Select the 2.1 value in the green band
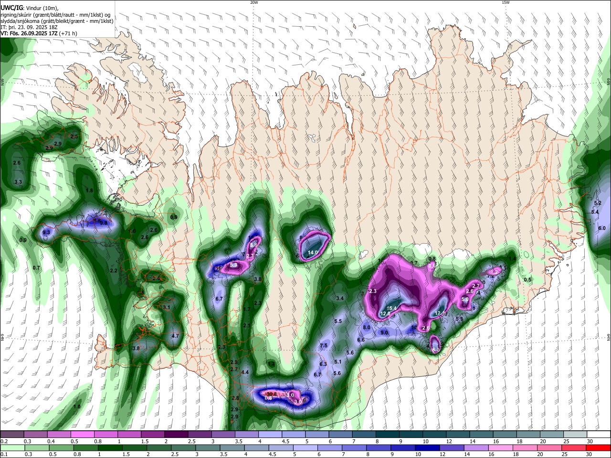Viewport: 611px width, 458px height. pos(246,326)
